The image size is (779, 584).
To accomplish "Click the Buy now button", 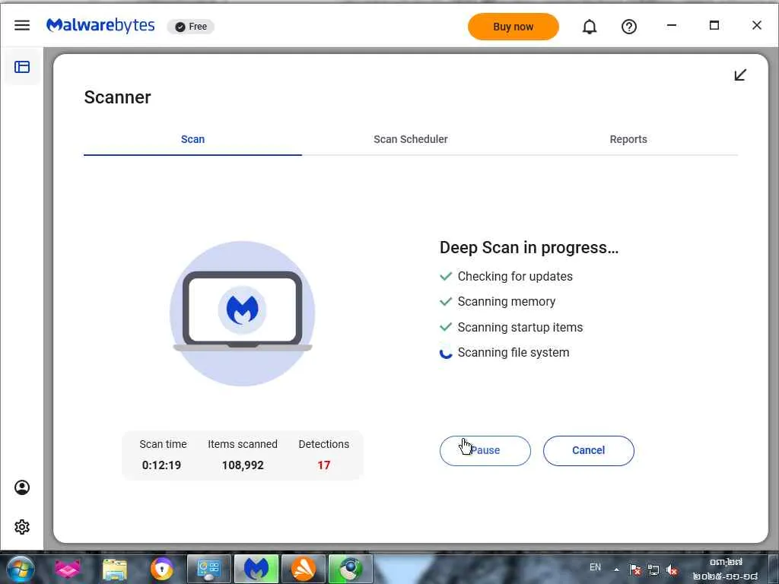I will click(x=514, y=27).
